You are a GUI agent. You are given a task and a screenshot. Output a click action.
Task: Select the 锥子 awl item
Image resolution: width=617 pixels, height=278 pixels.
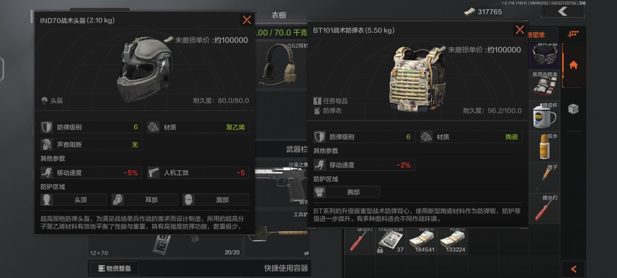click(545, 177)
